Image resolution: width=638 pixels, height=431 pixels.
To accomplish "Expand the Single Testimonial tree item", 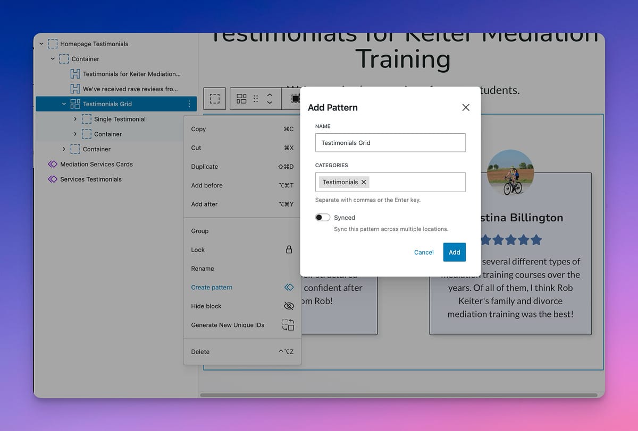I will pos(75,119).
